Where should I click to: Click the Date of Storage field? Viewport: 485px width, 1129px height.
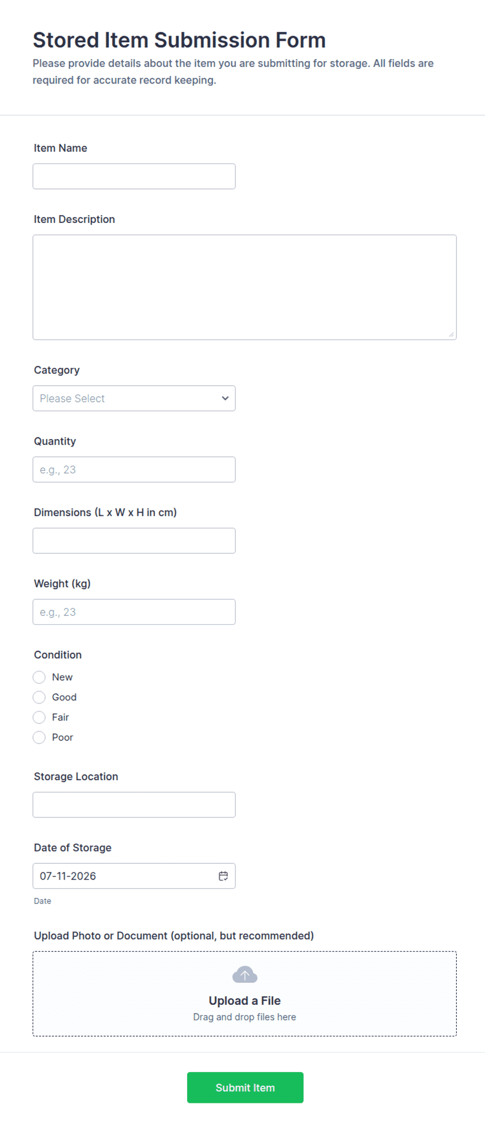click(134, 876)
